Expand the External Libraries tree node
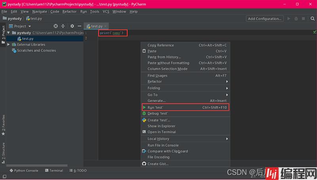 [9, 45]
